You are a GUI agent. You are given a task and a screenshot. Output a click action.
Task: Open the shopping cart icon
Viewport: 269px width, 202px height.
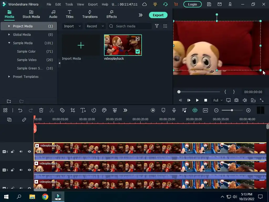click(x=176, y=4)
